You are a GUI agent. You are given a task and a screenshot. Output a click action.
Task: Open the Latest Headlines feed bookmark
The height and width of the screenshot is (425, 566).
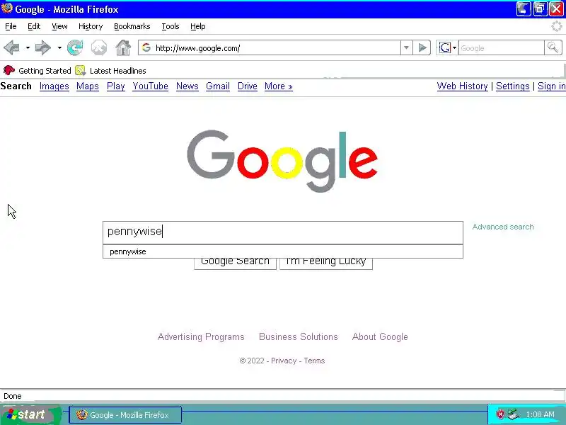pos(110,70)
